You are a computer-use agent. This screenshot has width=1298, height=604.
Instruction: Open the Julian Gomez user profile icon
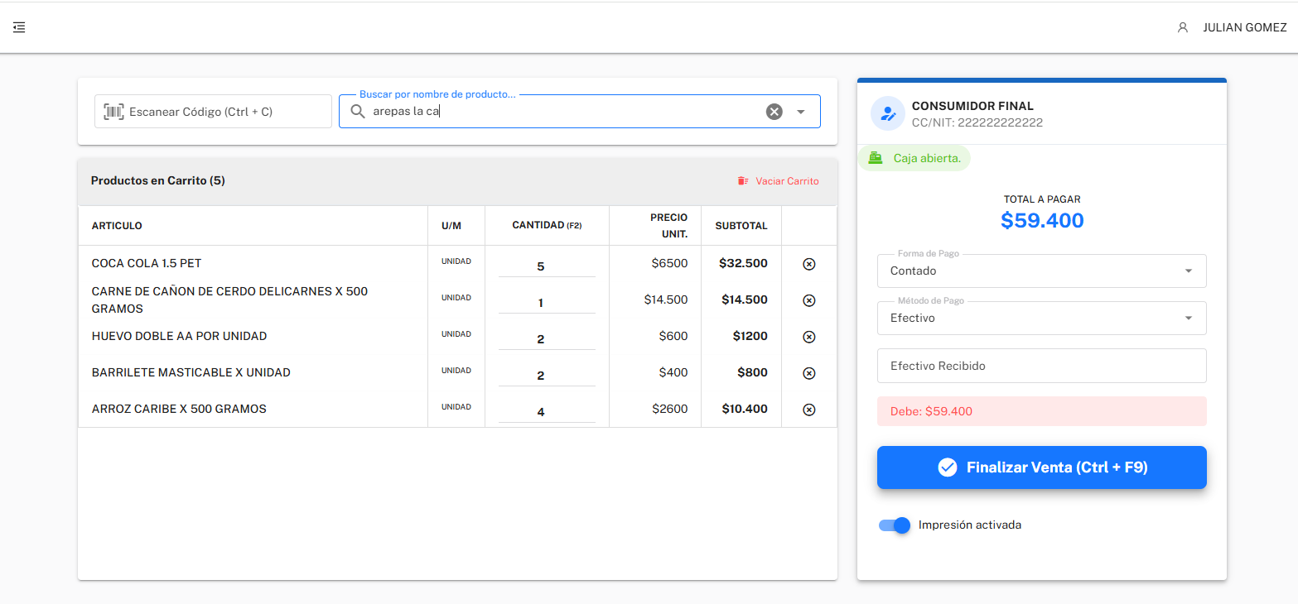1183,27
